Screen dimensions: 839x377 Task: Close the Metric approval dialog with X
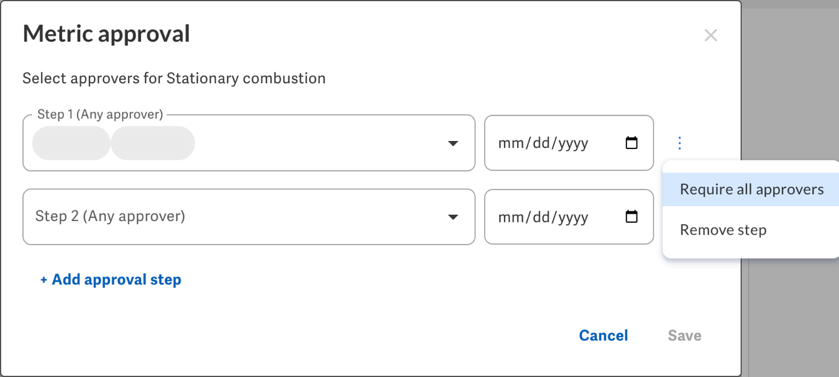(x=711, y=35)
